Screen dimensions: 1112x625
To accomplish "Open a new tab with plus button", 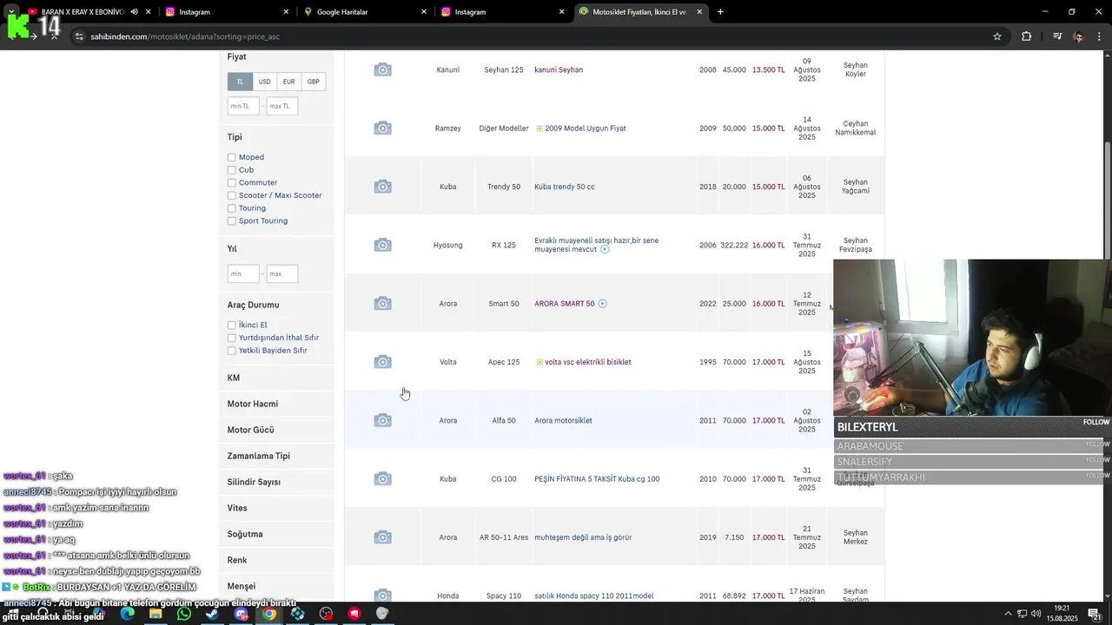I will click(720, 12).
